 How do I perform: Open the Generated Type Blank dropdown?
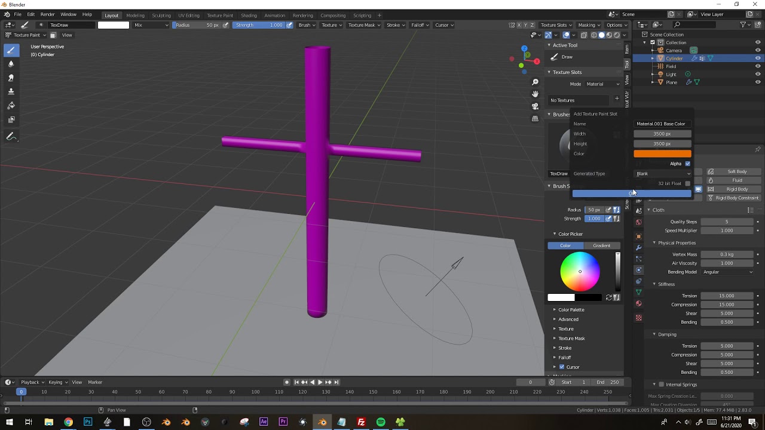662,174
